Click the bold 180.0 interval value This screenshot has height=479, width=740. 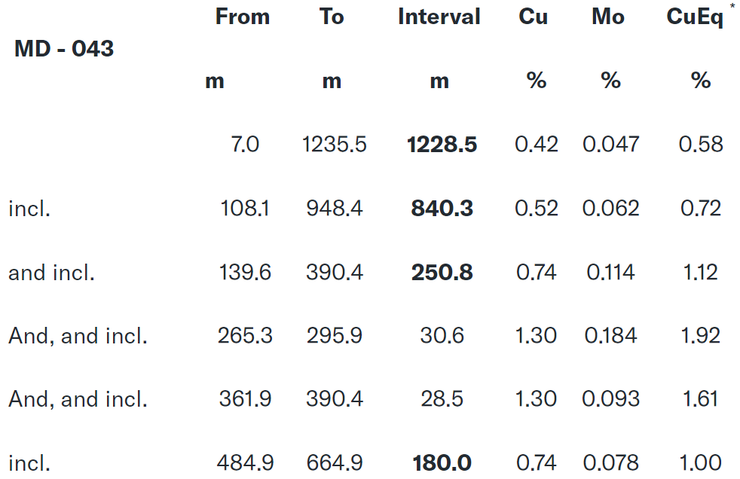coord(442,462)
